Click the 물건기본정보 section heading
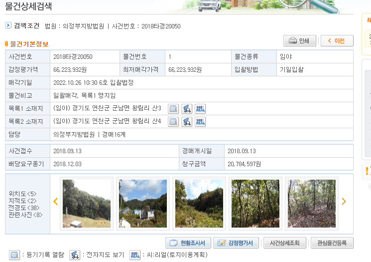This screenshot has width=371, height=262. pos(29,44)
